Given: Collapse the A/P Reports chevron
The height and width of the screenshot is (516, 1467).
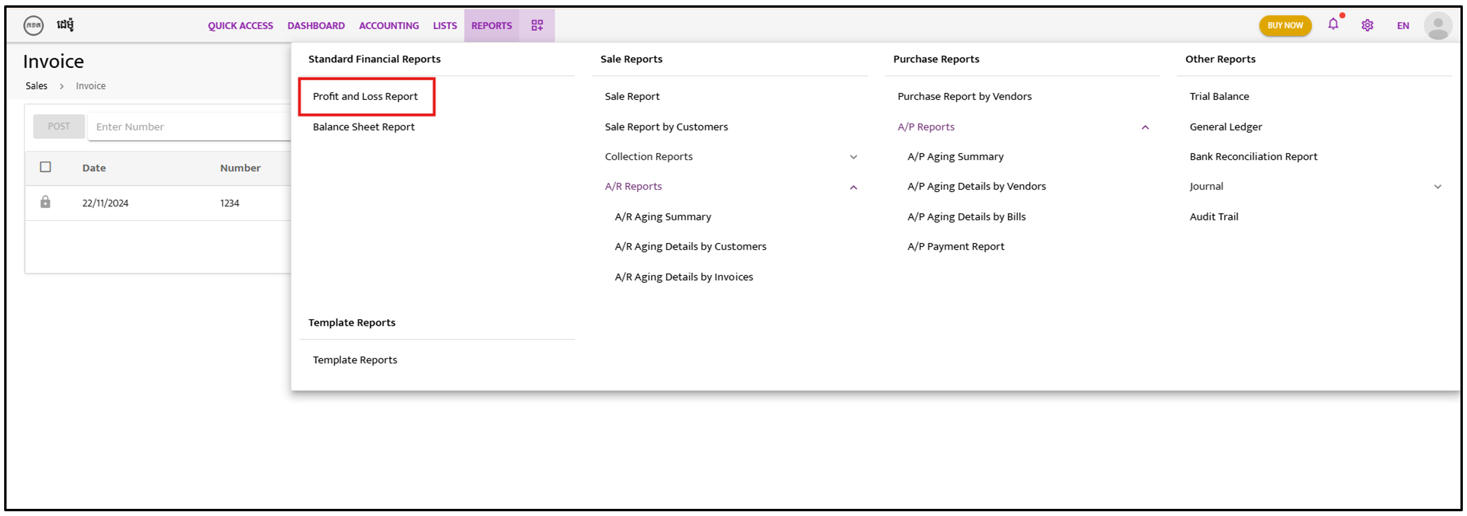Looking at the screenshot, I should click(x=1145, y=127).
